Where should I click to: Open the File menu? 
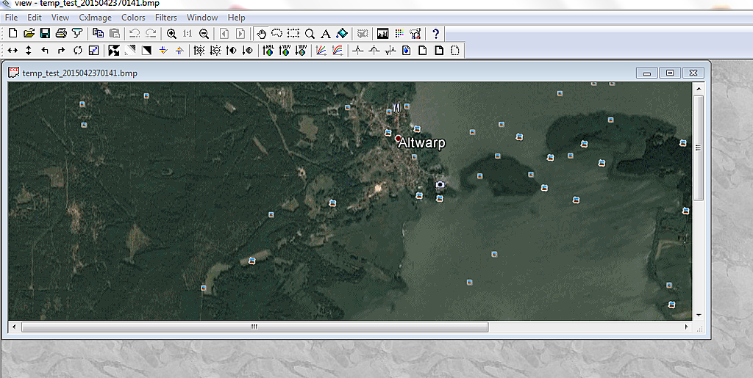11,17
